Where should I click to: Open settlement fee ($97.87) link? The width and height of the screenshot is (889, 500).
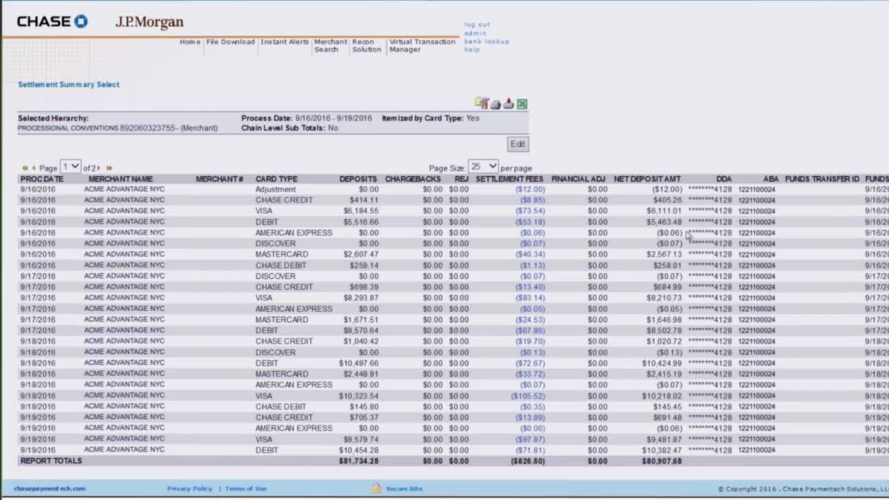pyautogui.click(x=530, y=440)
